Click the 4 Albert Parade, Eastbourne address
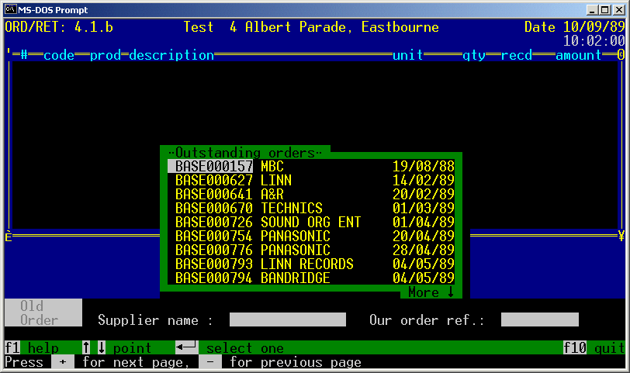This screenshot has height=373, width=630. tap(334, 27)
